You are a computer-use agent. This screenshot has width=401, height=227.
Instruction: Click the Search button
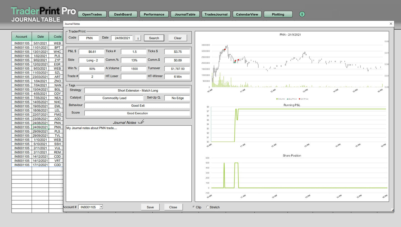tap(154, 38)
